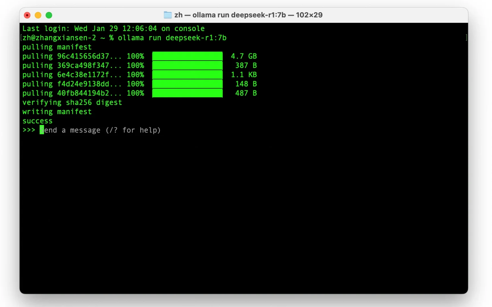The width and height of the screenshot is (492, 307).
Task: Click the 'zh@zhangxiansen-2' shell prompt text
Action: coord(59,38)
